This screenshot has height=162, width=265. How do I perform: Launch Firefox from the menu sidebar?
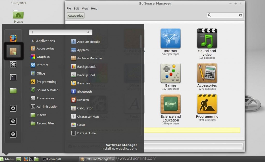tap(13, 38)
